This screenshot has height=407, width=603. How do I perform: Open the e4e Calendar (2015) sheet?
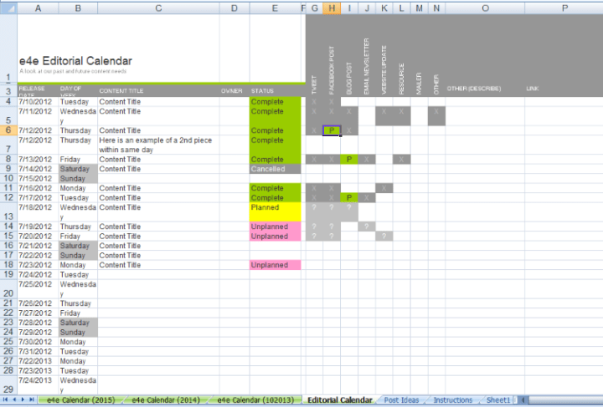point(80,400)
